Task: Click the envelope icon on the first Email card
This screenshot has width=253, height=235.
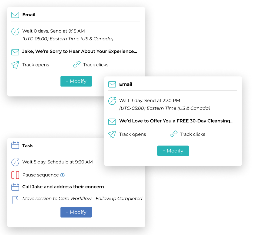Action: (15, 15)
